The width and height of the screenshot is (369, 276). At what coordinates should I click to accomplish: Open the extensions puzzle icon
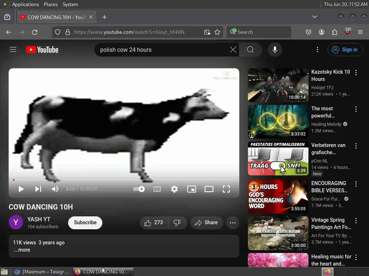(x=334, y=32)
